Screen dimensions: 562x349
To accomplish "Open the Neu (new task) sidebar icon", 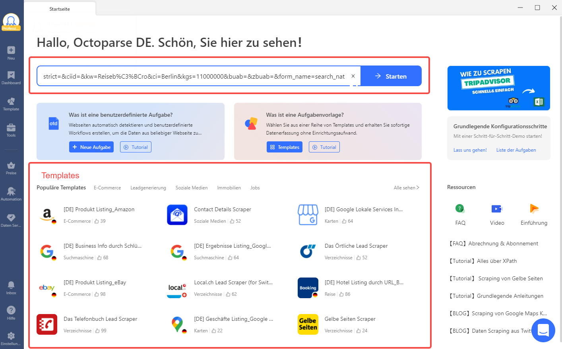I will 11,50.
